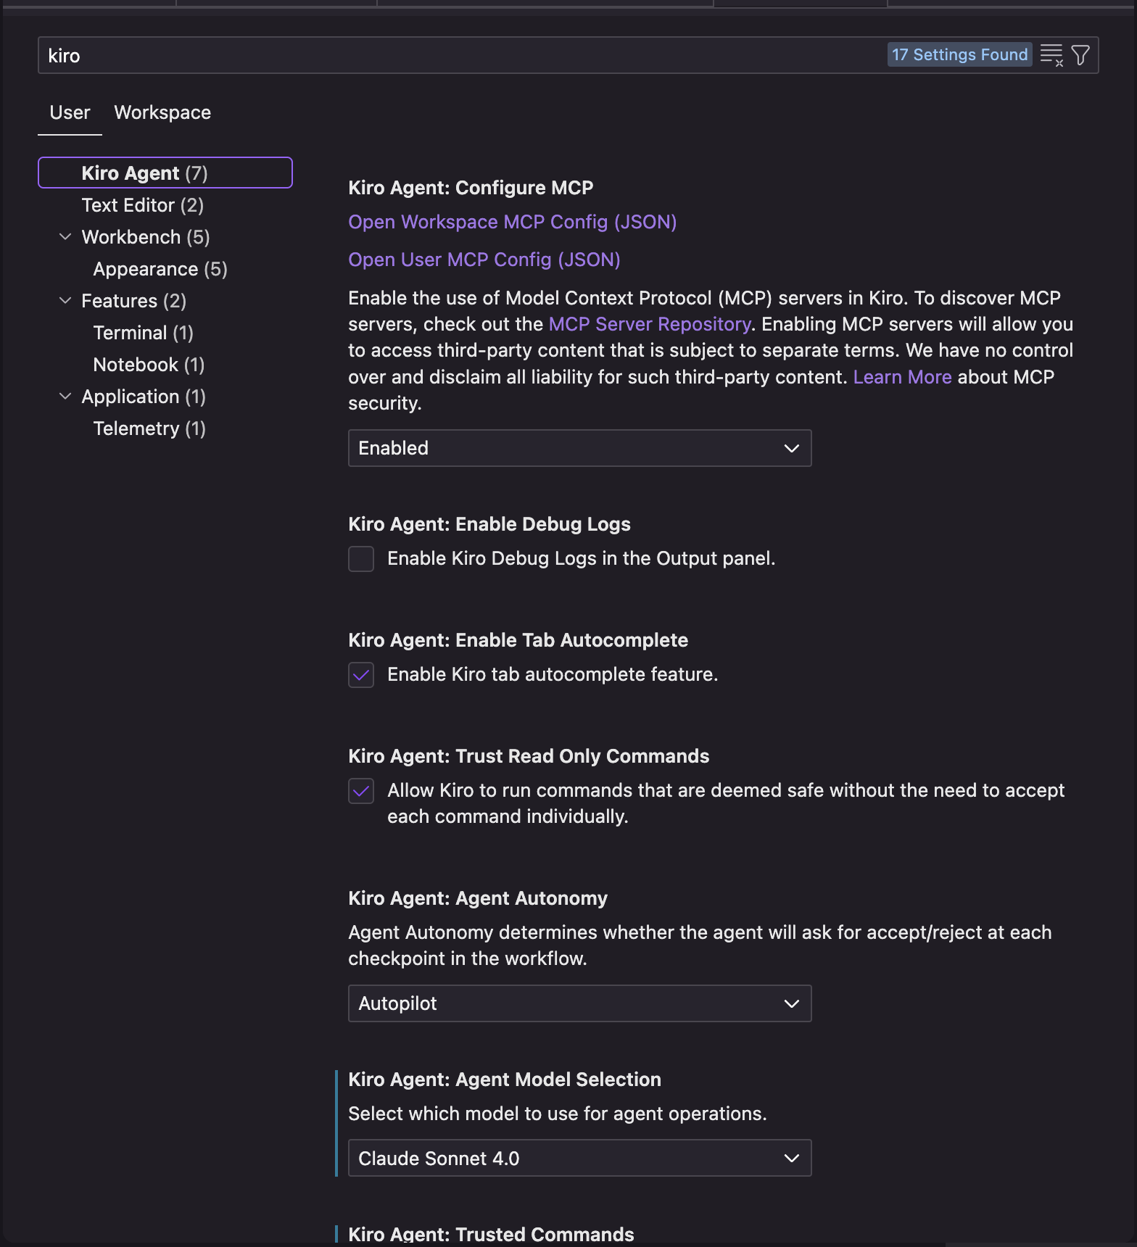Disable the Kiro tab autocomplete checkbox
1137x1247 pixels.
coord(360,674)
